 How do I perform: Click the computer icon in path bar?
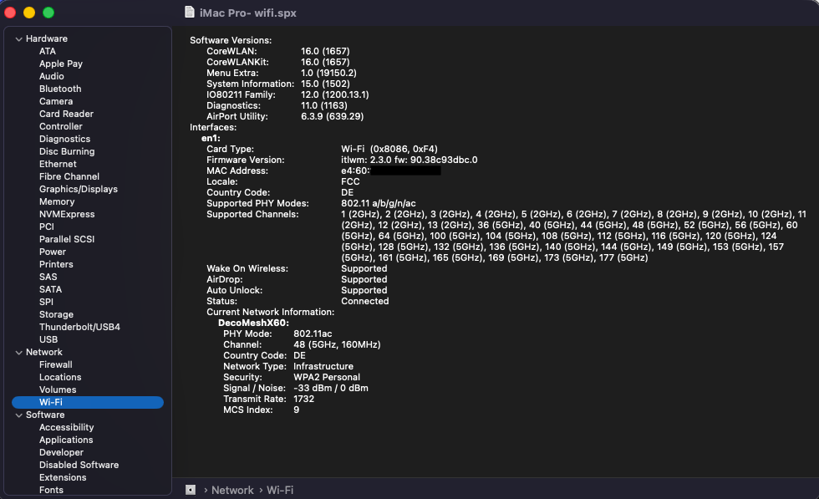click(x=191, y=490)
